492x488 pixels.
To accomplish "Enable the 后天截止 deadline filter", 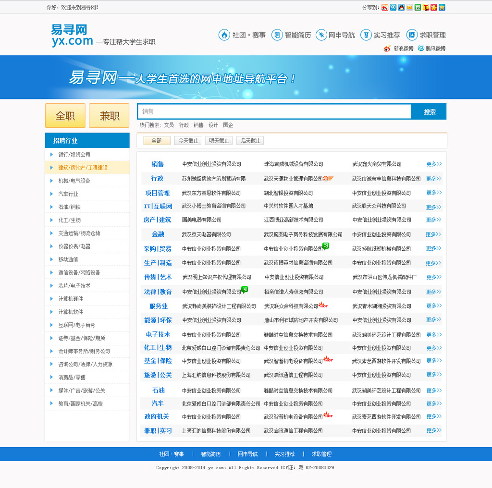I will [251, 140].
